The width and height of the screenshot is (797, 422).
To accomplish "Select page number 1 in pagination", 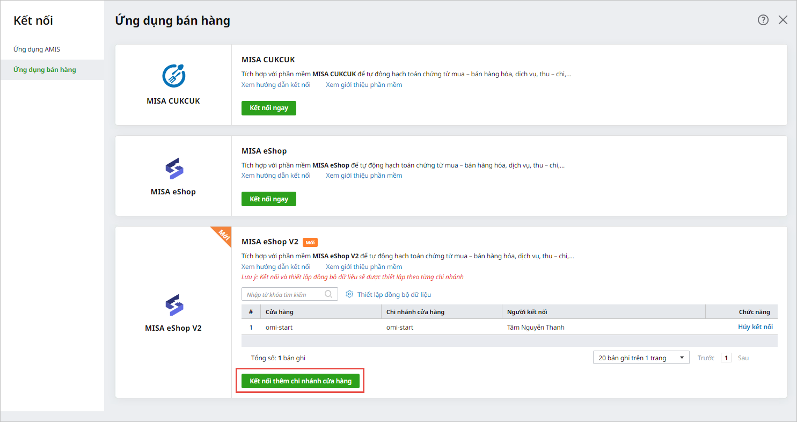I will 726,358.
